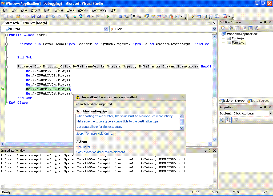This screenshot has height=196, width=273.
Task: Select Form1.vb in Solution Explorer tree
Action: (238, 42)
